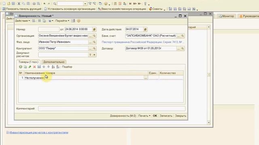This screenshot has width=259, height=145.
Task: Click the orange help question icon
Action: [79, 21]
